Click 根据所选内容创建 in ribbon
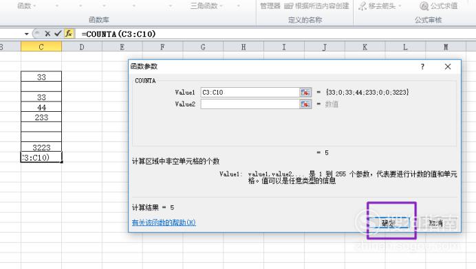476x269 pixels. tap(316, 6)
